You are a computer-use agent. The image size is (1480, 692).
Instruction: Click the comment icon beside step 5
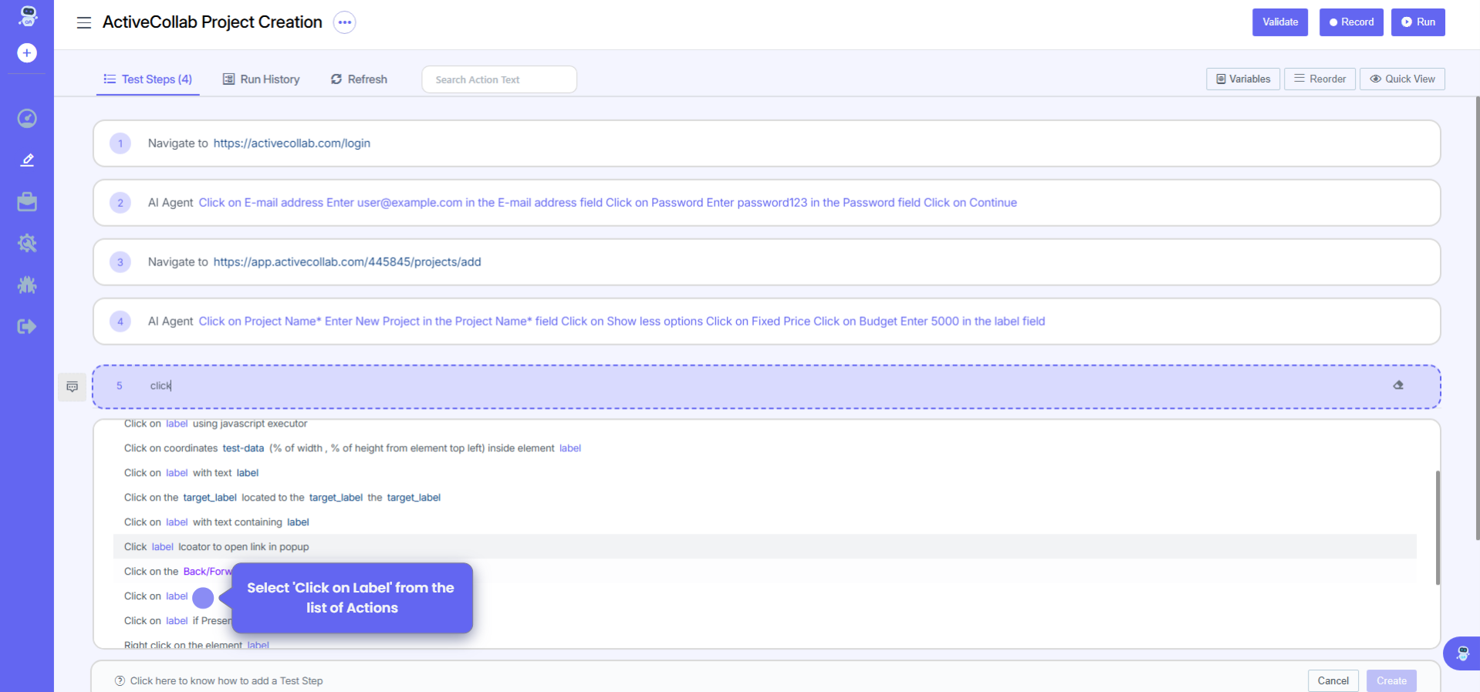73,387
